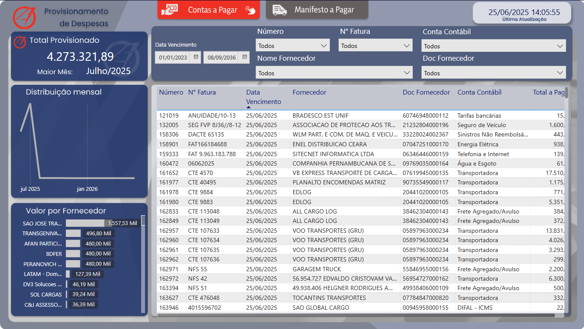Screen dimensions: 584x329
Task: Sort by Data Vencimento column header
Action: [x=264, y=97]
